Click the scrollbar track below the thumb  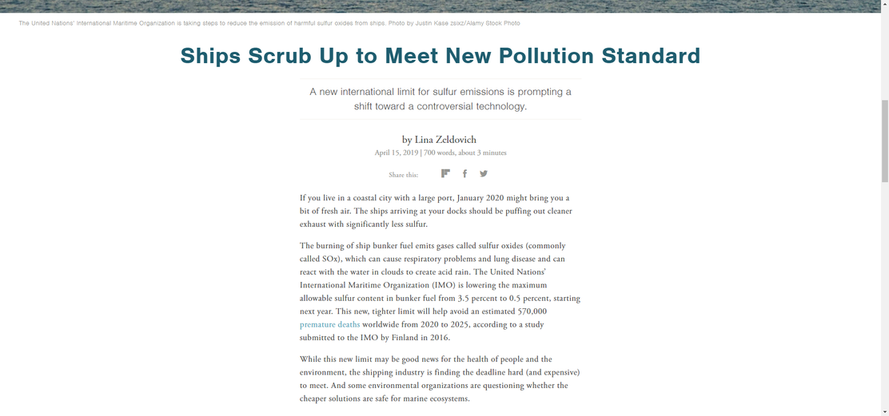[884, 295]
